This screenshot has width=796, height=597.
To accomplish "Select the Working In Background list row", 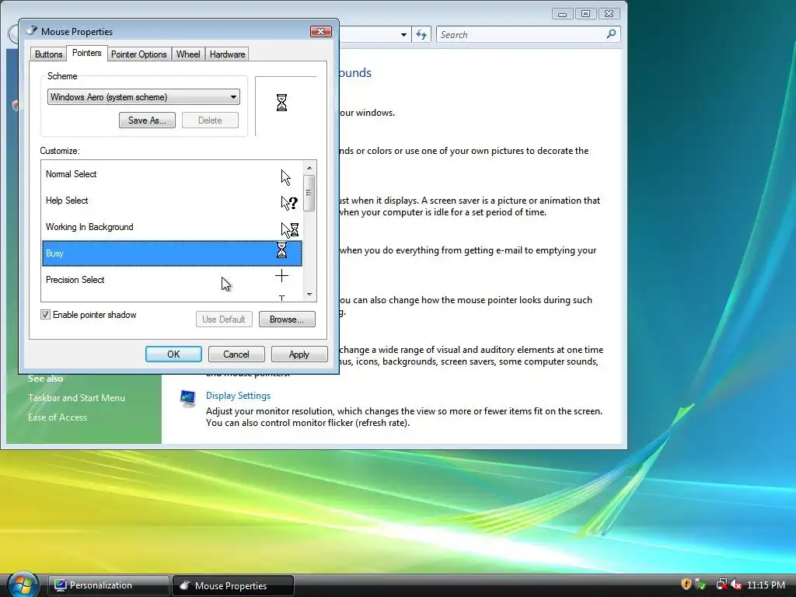I will tap(172, 227).
